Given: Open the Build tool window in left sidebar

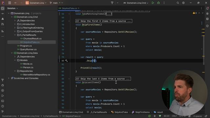Looking at the screenshot, I should 3,80.
